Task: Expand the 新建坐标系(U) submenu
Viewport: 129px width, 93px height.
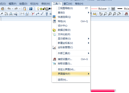Action: tap(71, 43)
